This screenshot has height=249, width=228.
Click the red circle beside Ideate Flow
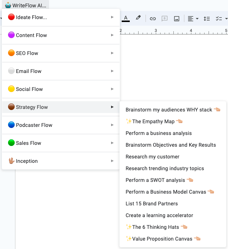click(x=11, y=17)
